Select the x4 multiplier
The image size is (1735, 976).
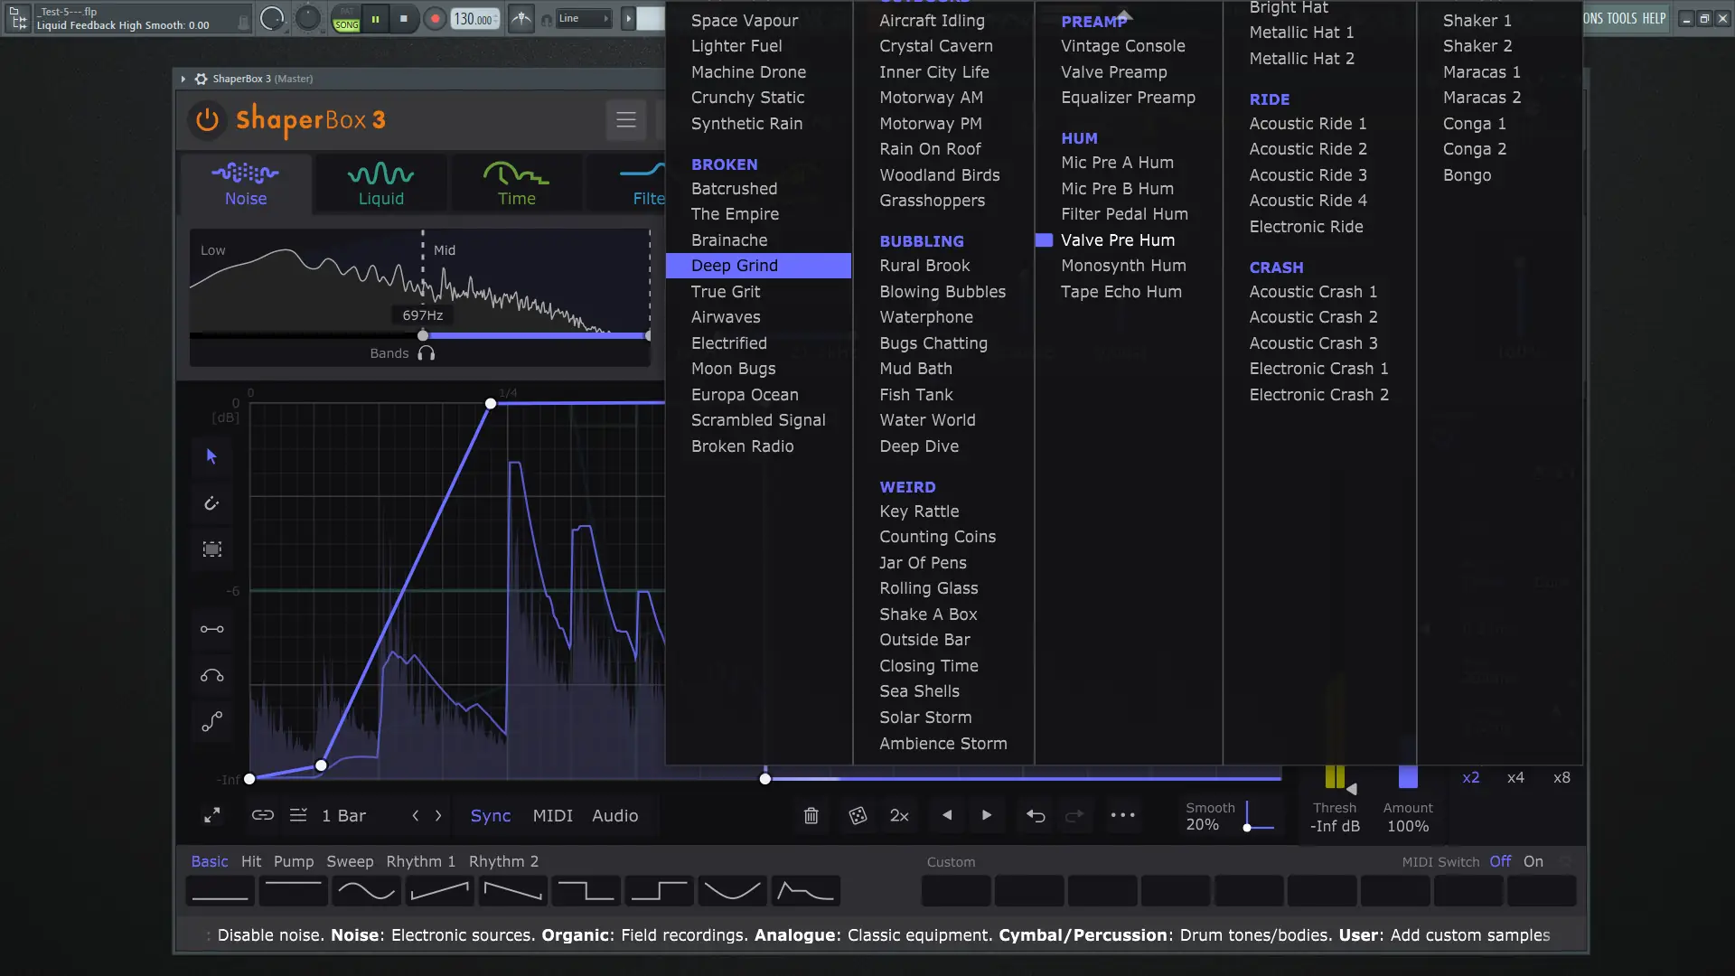(x=1515, y=777)
